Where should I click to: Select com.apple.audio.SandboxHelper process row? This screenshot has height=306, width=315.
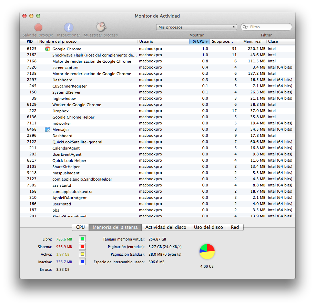[x=157, y=179]
